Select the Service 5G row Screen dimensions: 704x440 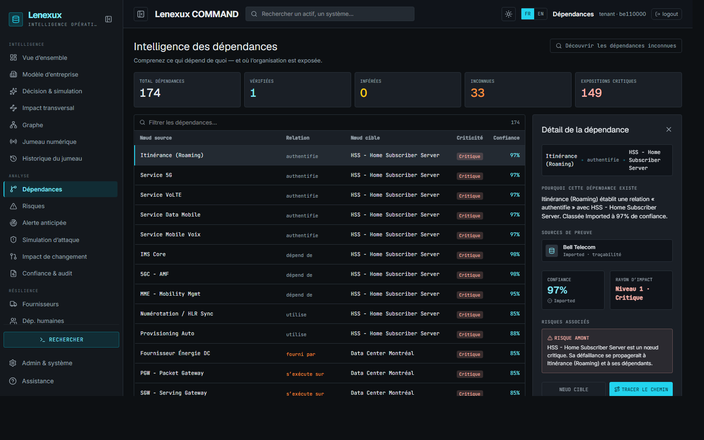pos(330,175)
